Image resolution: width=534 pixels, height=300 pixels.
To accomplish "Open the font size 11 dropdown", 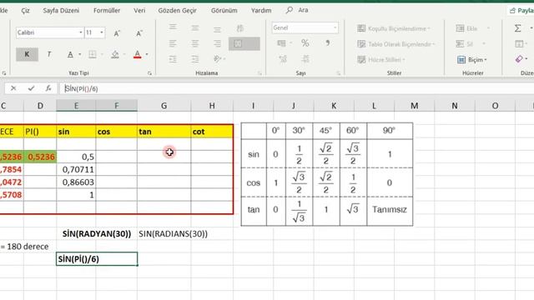I will (102, 32).
